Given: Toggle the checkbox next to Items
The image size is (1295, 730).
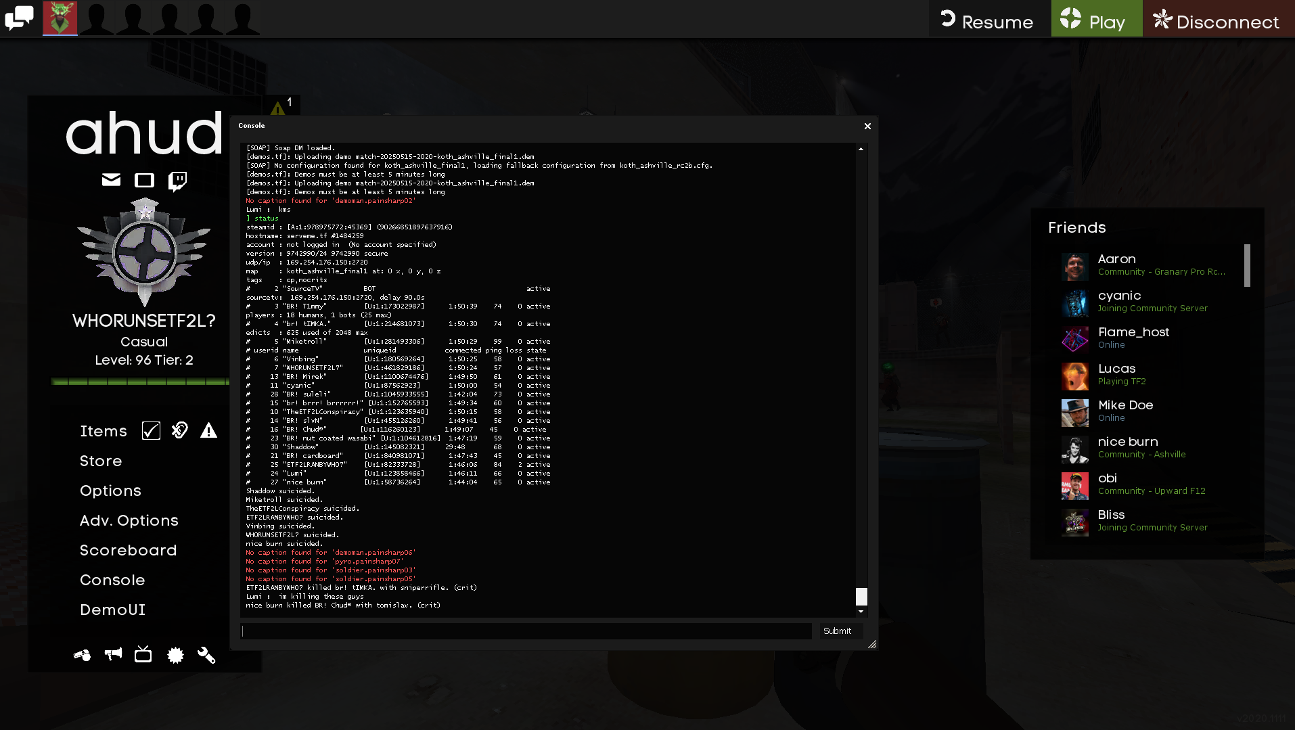Looking at the screenshot, I should point(151,431).
